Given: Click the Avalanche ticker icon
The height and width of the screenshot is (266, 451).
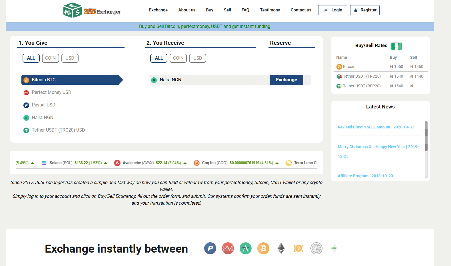Looking at the screenshot, I should pos(117,163).
